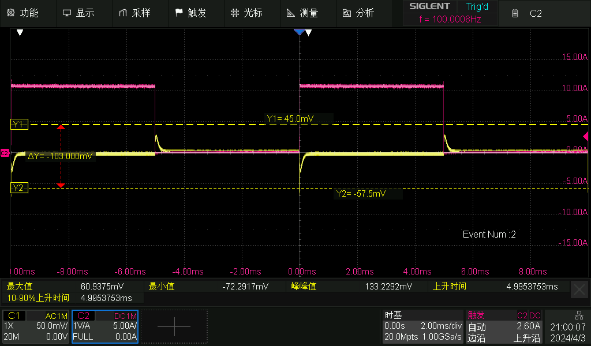This screenshot has height=346, width=591.
Task: Click the add channel plus box
Action: (174, 326)
